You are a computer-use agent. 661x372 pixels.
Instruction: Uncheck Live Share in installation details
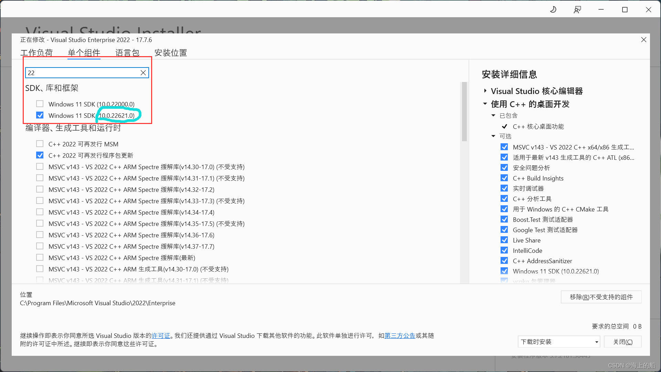504,240
